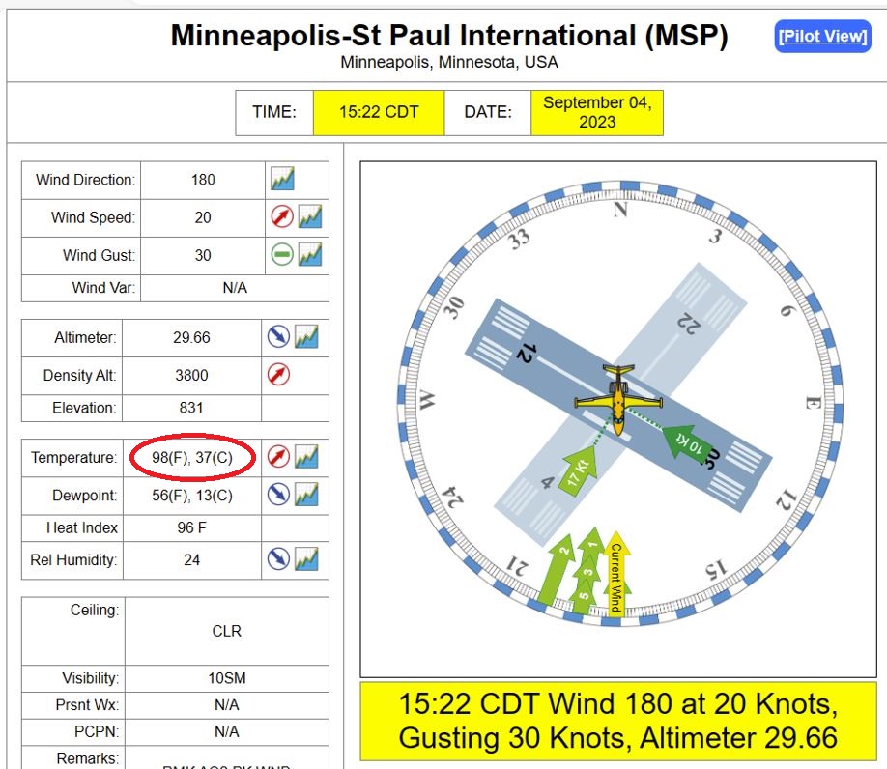Click the Heat Index value 96 F

191,527
